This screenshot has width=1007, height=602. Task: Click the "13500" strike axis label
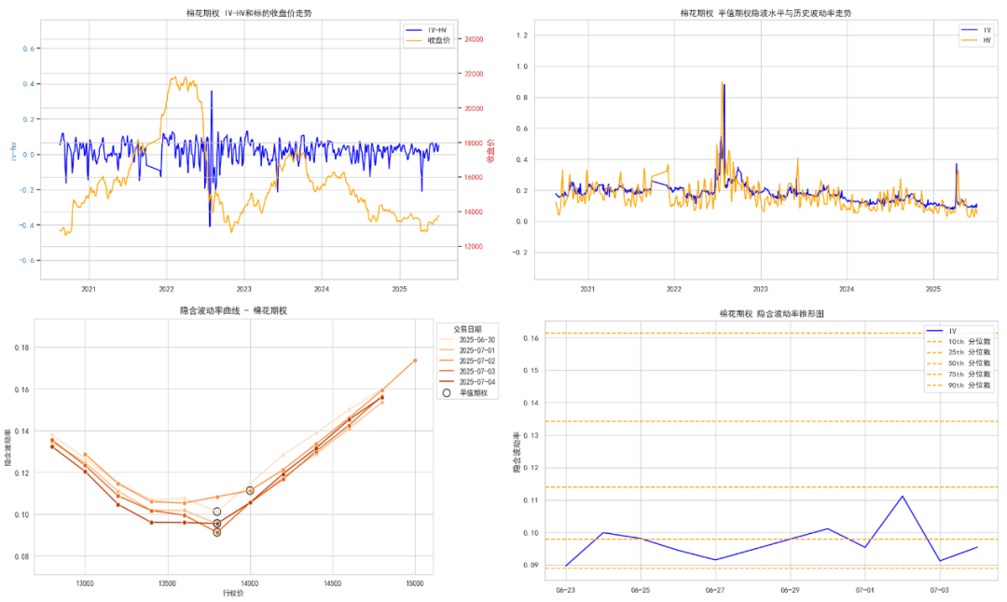(x=167, y=583)
